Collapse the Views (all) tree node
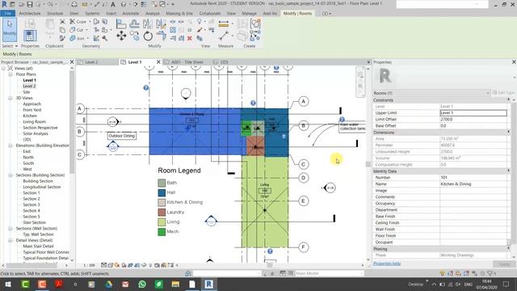Viewport: 517px width, 291px height. coord(3,68)
